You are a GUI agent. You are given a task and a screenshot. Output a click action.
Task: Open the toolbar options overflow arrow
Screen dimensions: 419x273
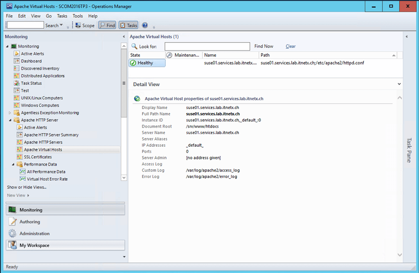pos(154,27)
